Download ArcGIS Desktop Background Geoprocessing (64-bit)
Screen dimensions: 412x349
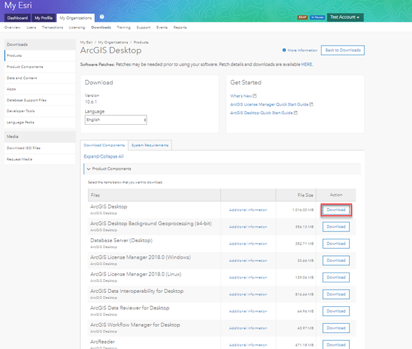[x=336, y=227]
